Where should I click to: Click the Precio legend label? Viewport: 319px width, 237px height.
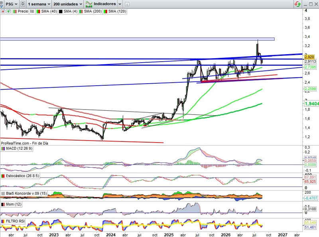click(23, 12)
